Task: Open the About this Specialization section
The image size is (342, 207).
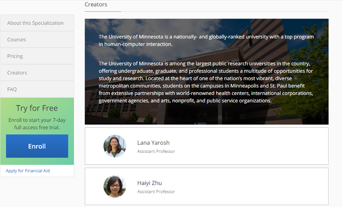Action: tap(35, 23)
